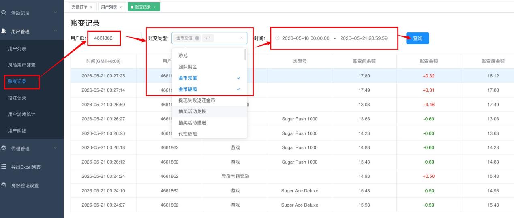Viewport: 514px width, 218px height.
Task: Open 风险用户筛查 in sidebar
Action: click(21, 65)
